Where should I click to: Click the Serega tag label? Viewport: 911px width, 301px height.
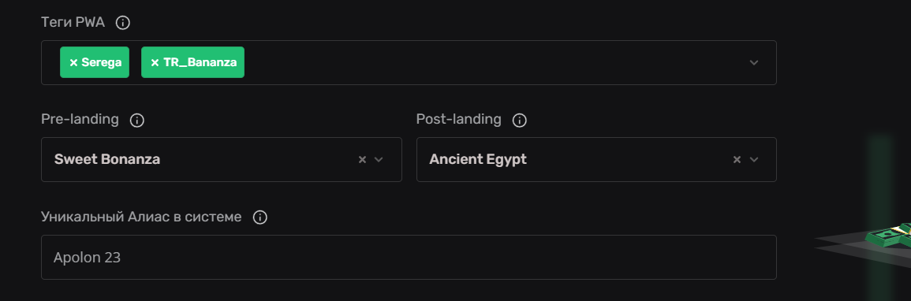(102, 62)
